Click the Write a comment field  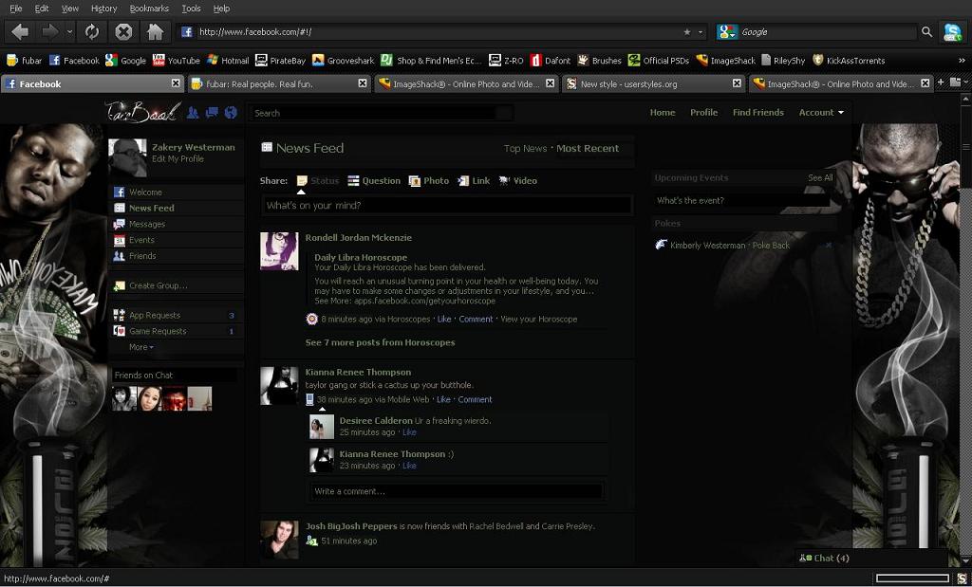click(x=457, y=491)
